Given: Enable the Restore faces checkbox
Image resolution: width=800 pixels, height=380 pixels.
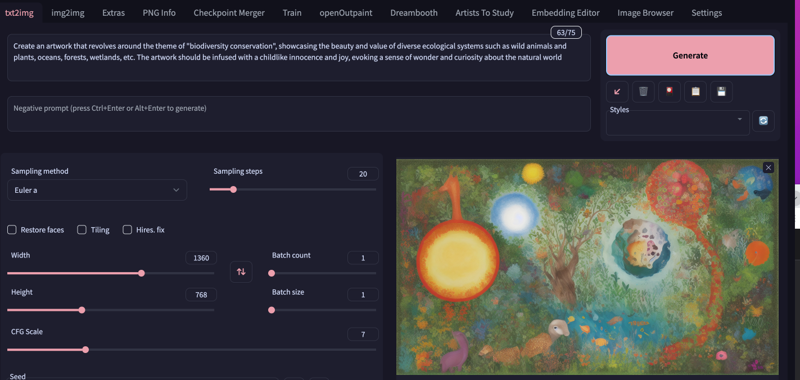Looking at the screenshot, I should (12, 230).
